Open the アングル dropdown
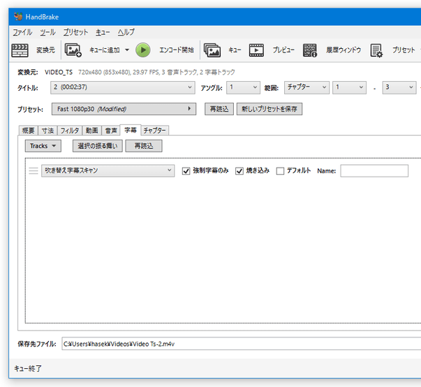Image resolution: width=421 pixels, height=387 pixels. tap(243, 87)
